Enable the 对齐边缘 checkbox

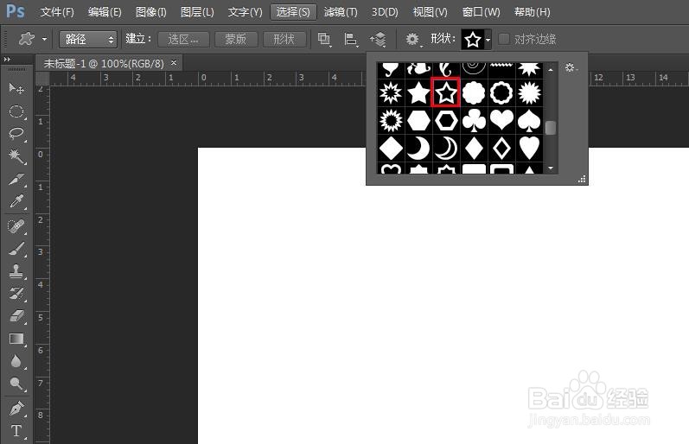504,39
